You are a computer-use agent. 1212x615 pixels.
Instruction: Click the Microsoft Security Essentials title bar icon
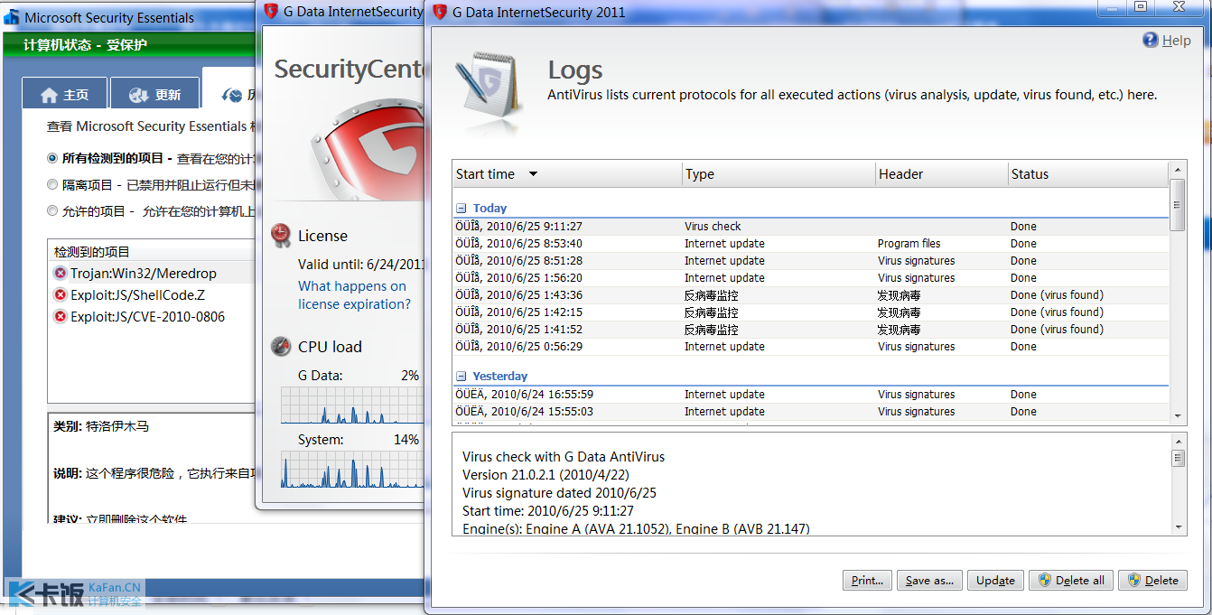(12, 16)
